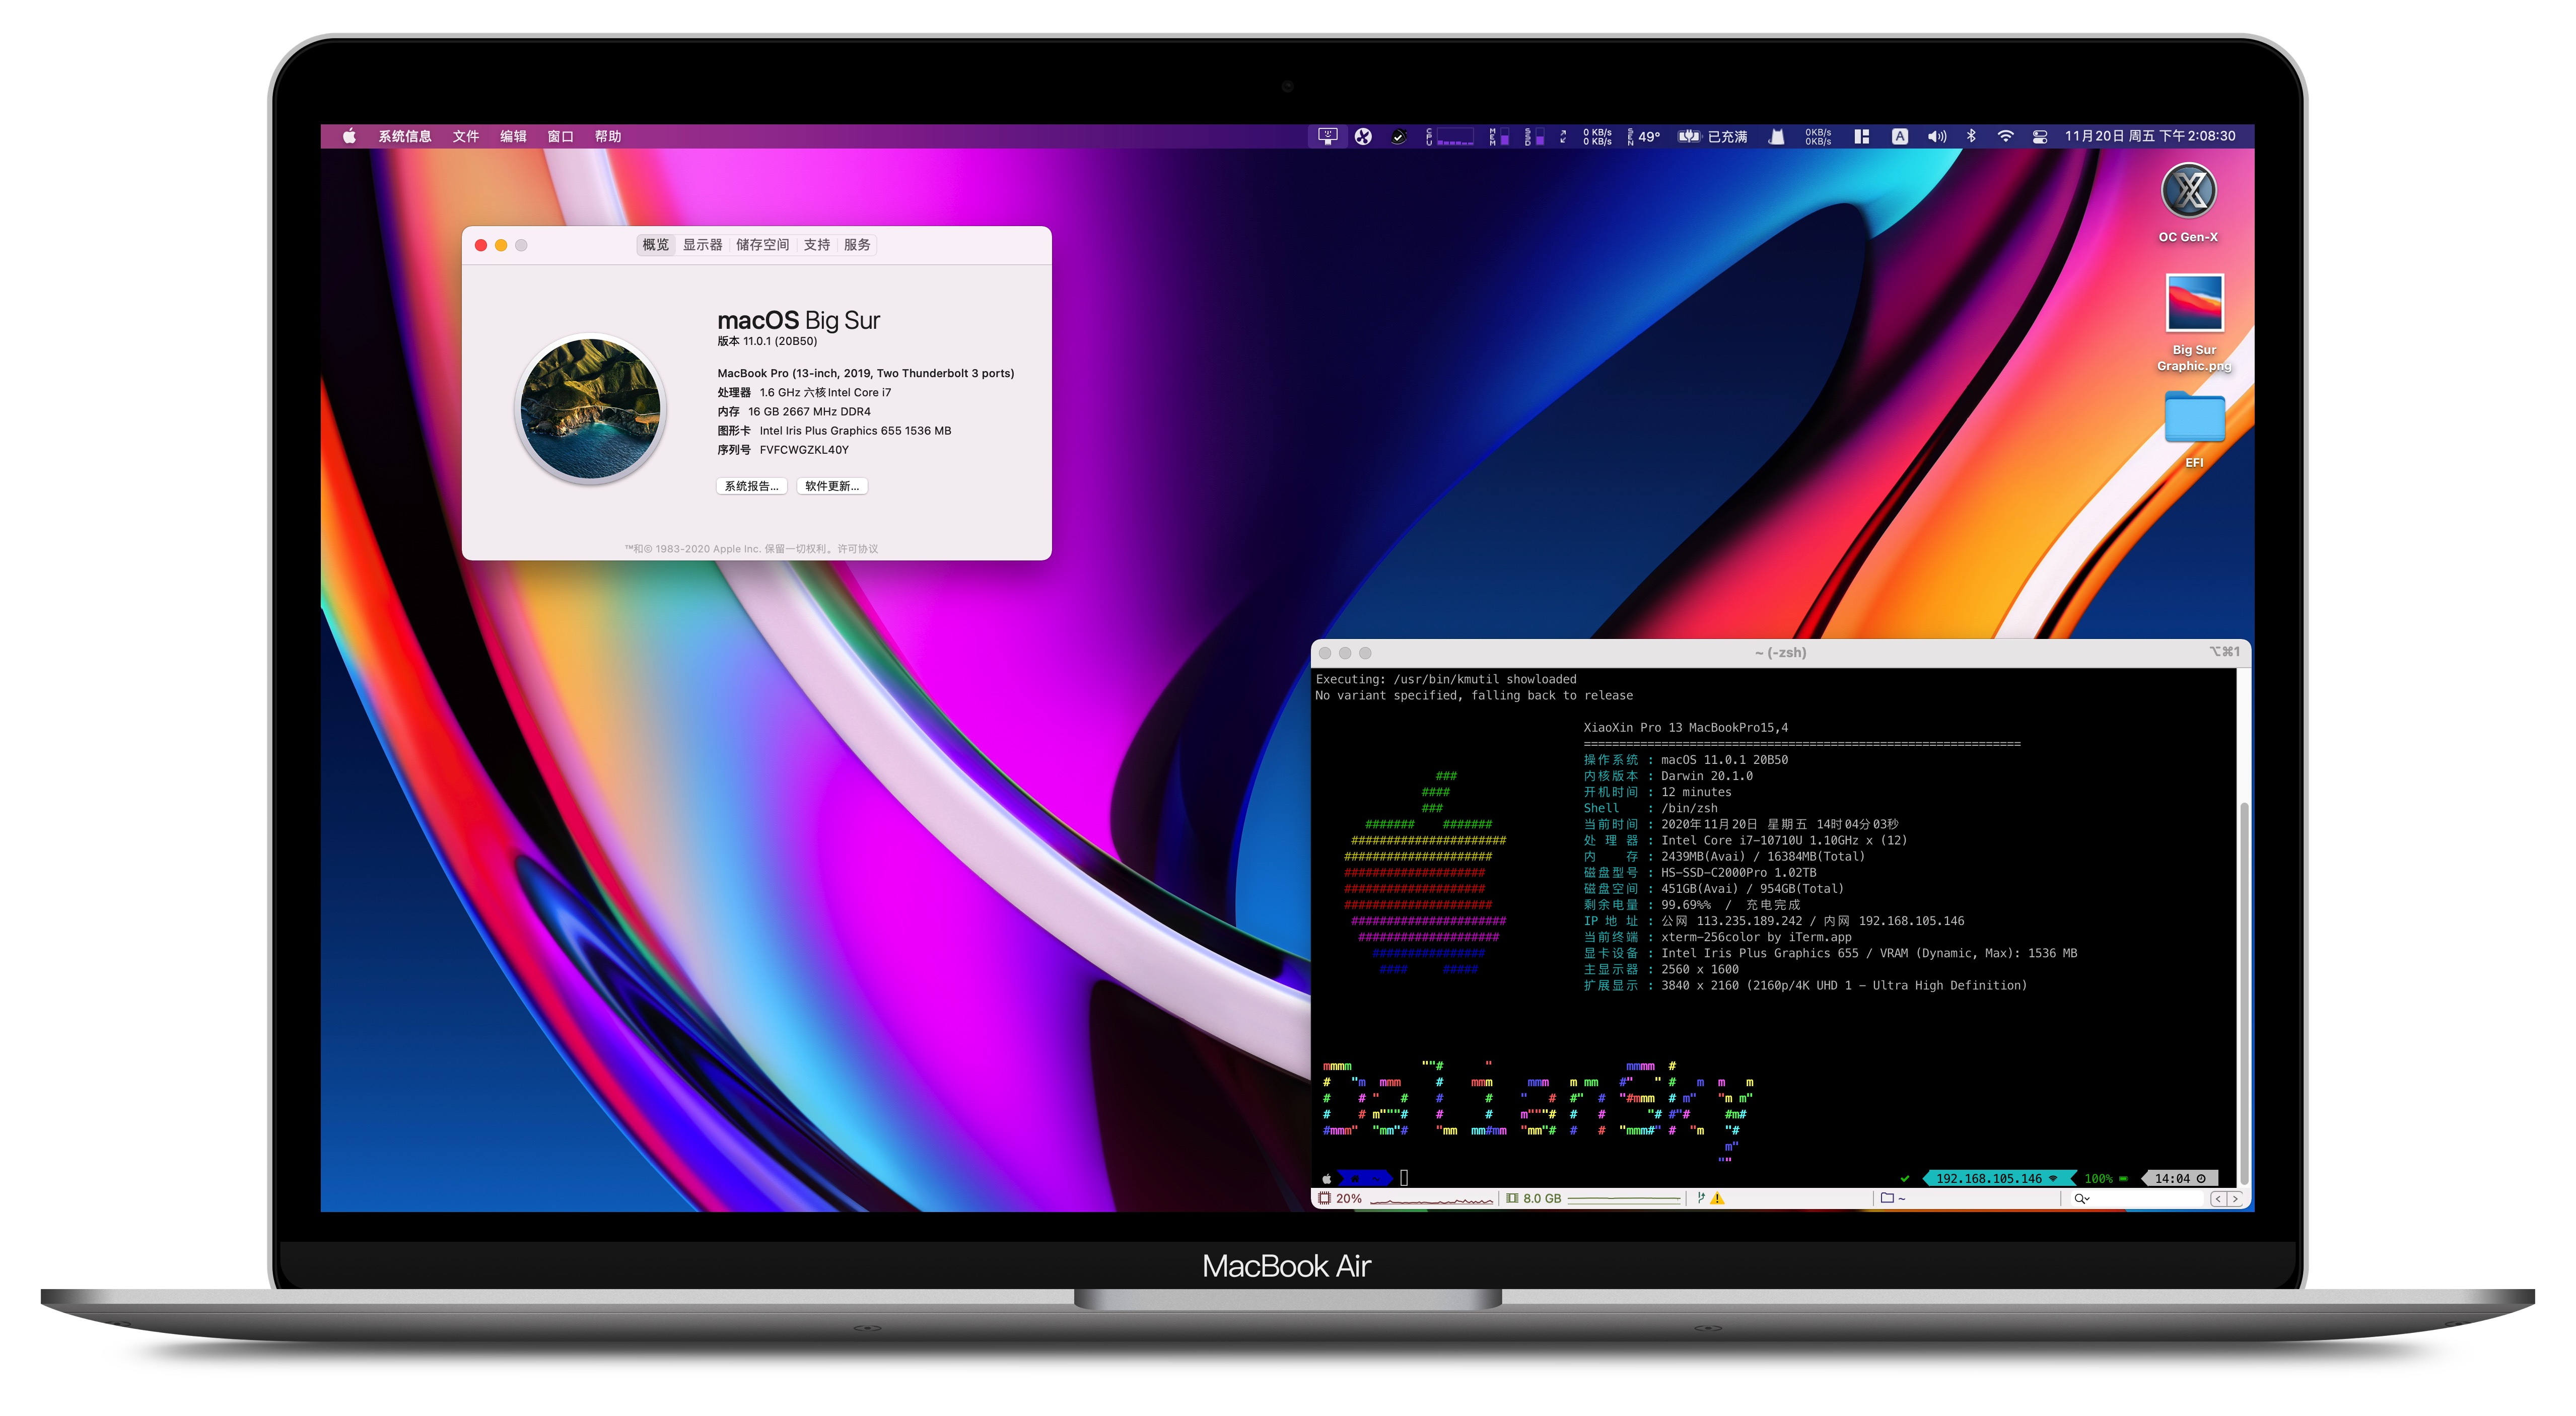Click the 系统报告... button

pyautogui.click(x=751, y=486)
